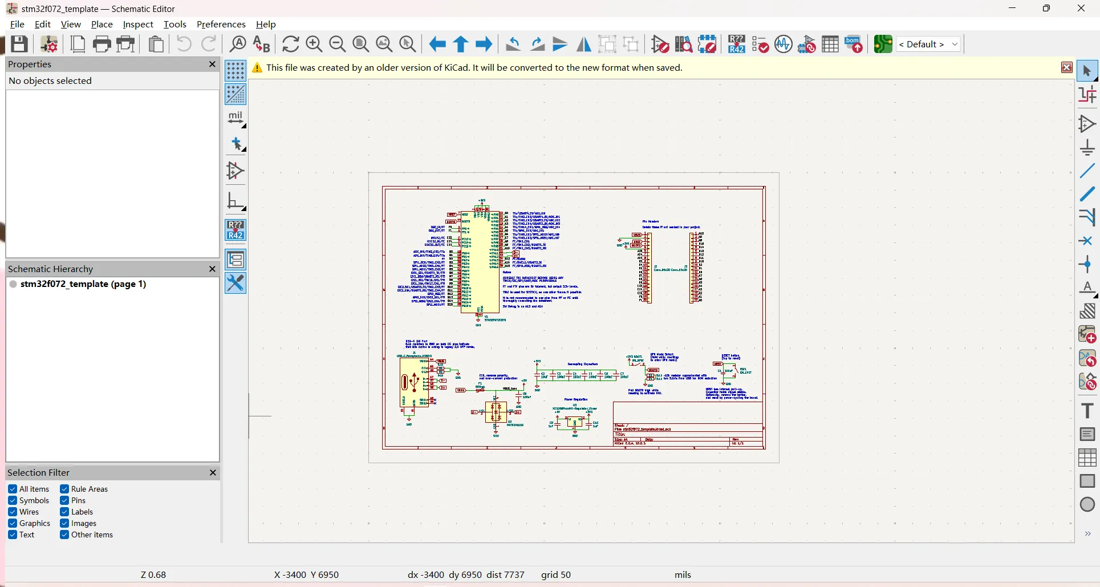Open Symbol Fields Table grid icon
This screenshot has height=587, width=1100.
pos(830,44)
